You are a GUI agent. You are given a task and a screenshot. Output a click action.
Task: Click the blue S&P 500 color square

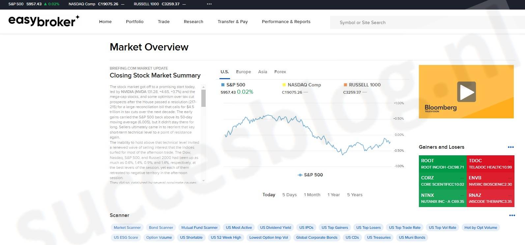tap(223, 85)
